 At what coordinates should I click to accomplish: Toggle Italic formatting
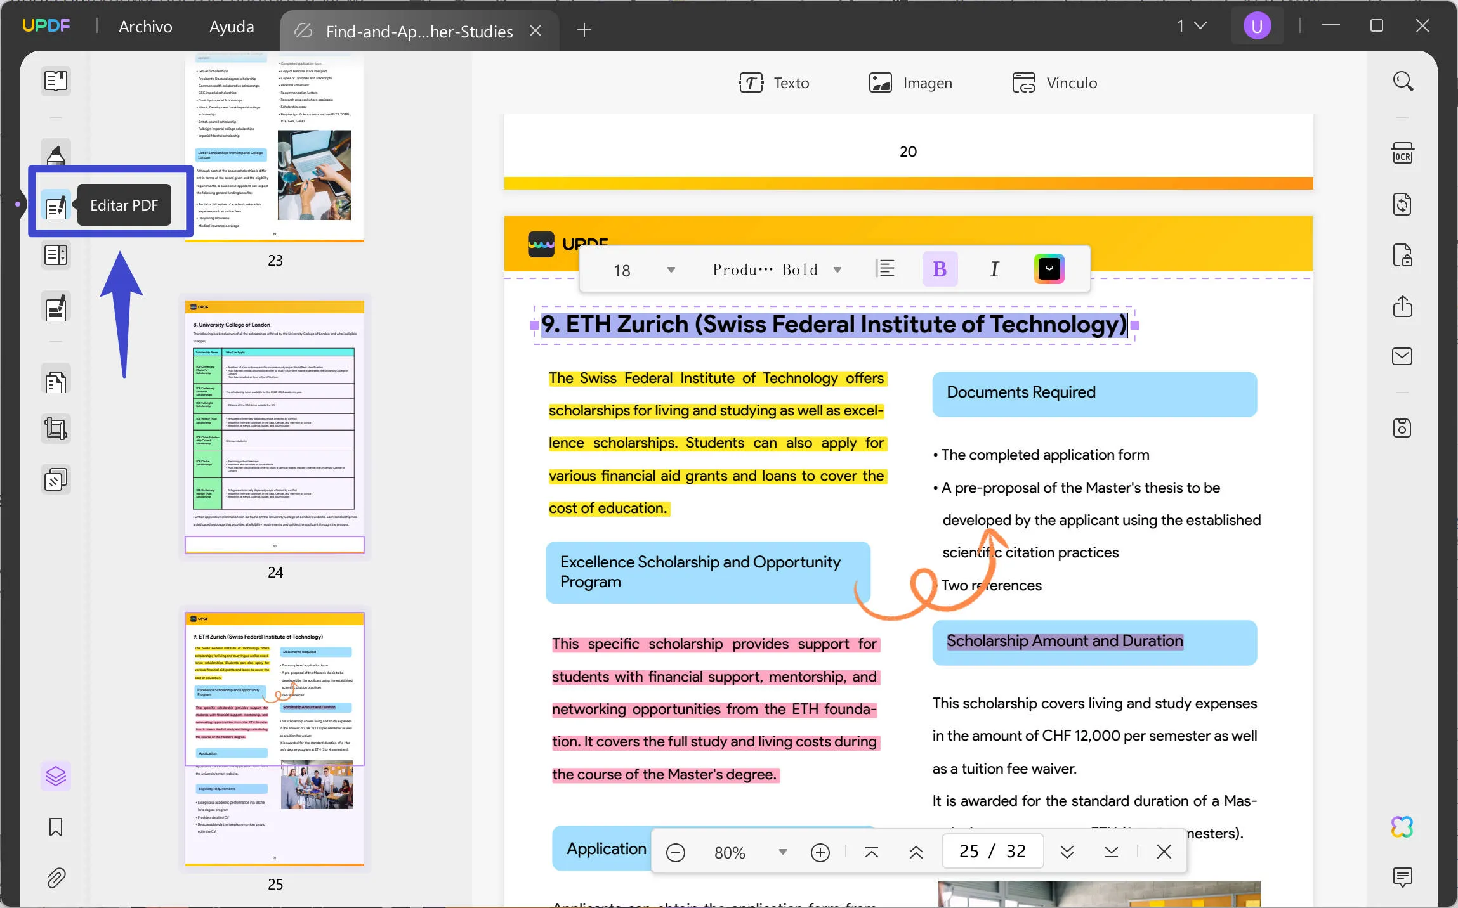[994, 269]
